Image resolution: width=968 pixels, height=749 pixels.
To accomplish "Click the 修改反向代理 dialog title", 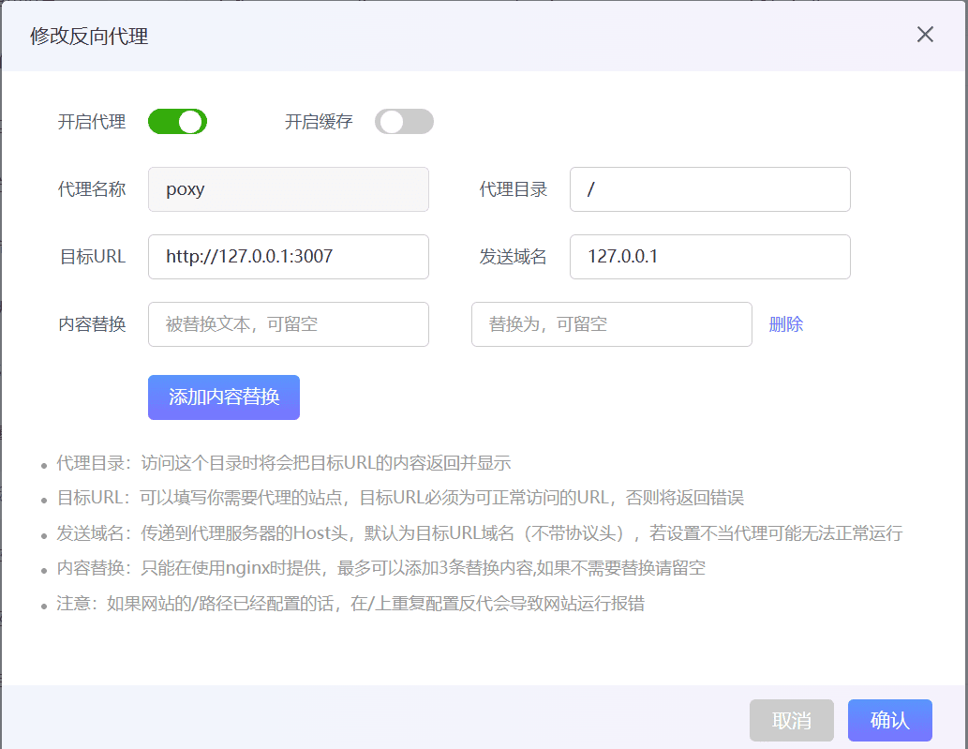I will (x=89, y=37).
